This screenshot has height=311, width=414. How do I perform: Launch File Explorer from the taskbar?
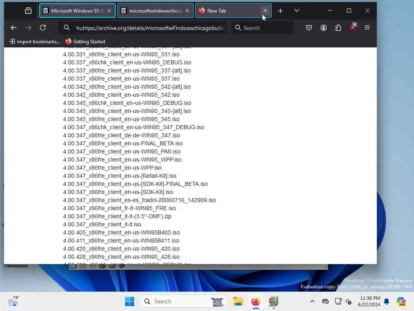238,301
